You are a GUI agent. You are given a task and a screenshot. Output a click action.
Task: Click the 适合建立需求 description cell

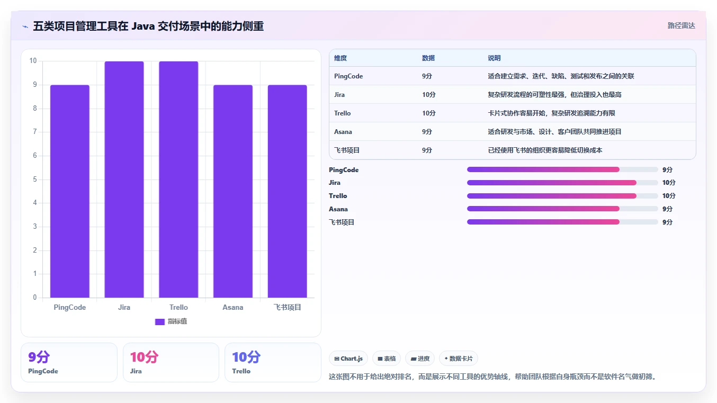(561, 76)
